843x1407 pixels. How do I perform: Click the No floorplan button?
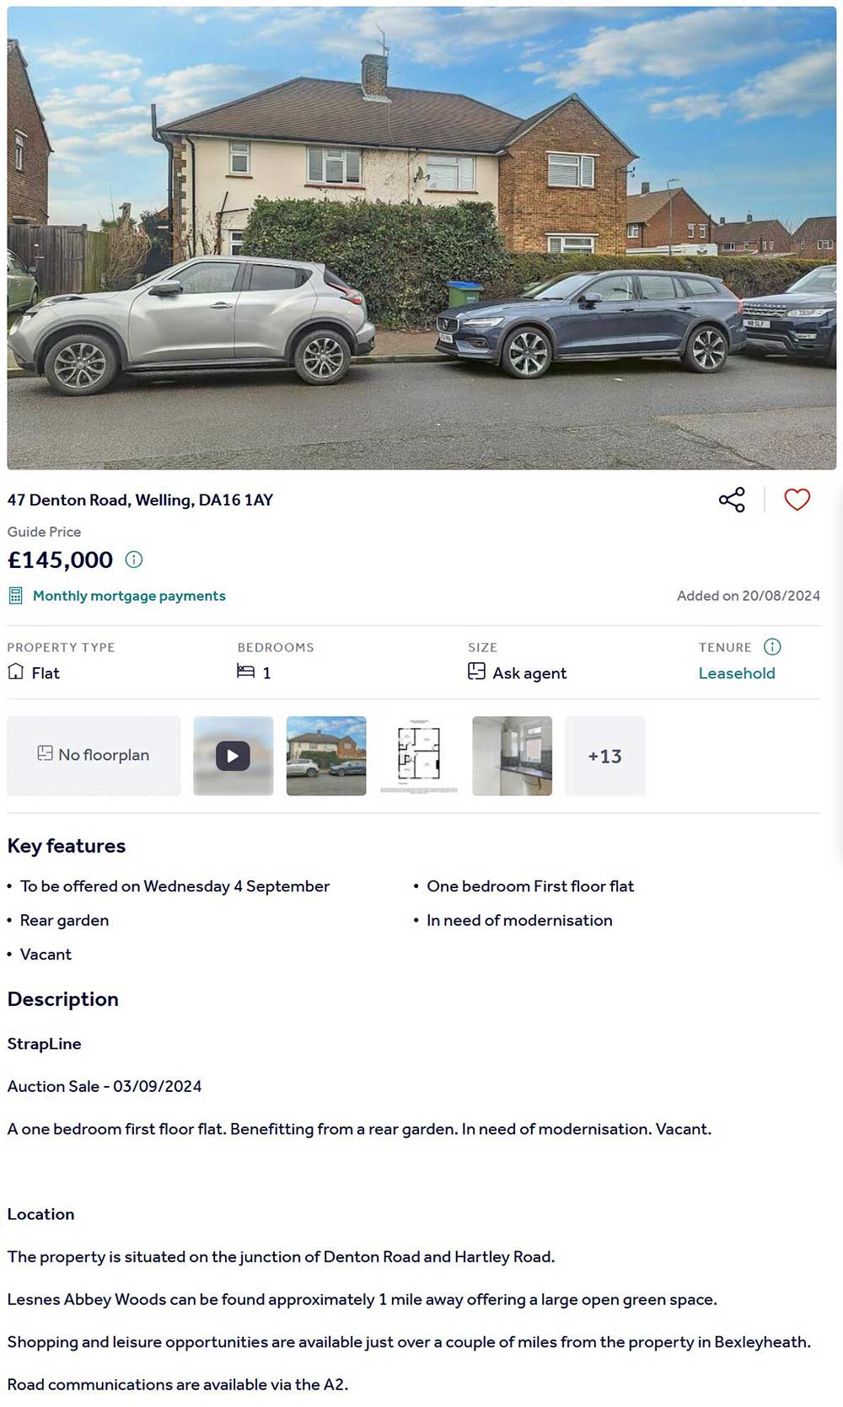coord(94,755)
